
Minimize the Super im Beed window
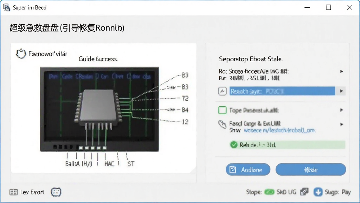click(307, 7)
